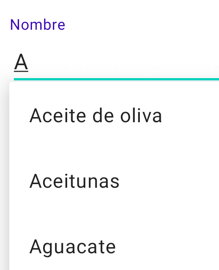Click the word Aceite in first suggestion
Viewport: 219px width, 270px height.
[x=57, y=115]
